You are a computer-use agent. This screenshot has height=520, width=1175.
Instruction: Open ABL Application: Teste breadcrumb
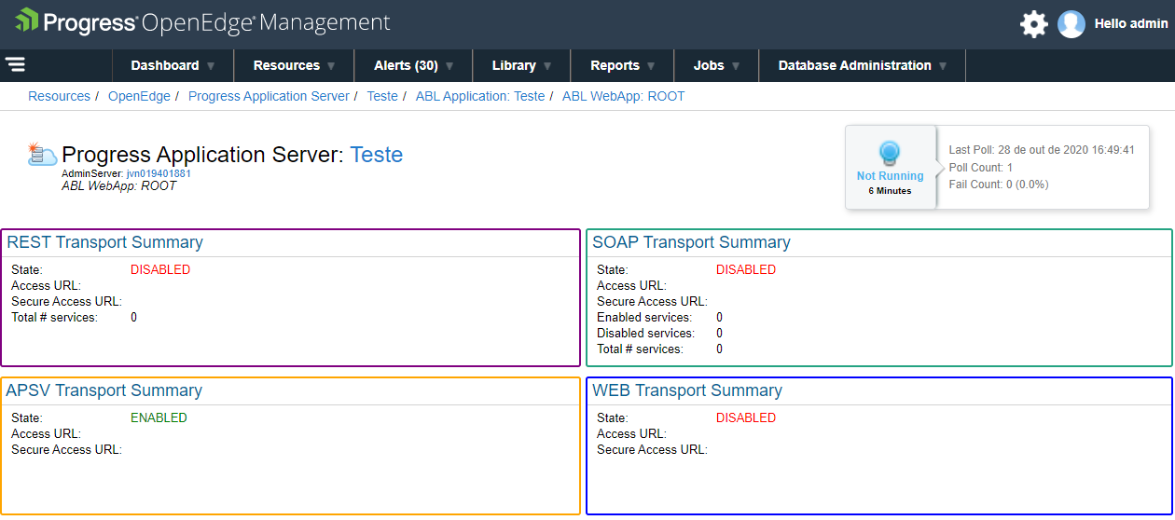point(480,96)
